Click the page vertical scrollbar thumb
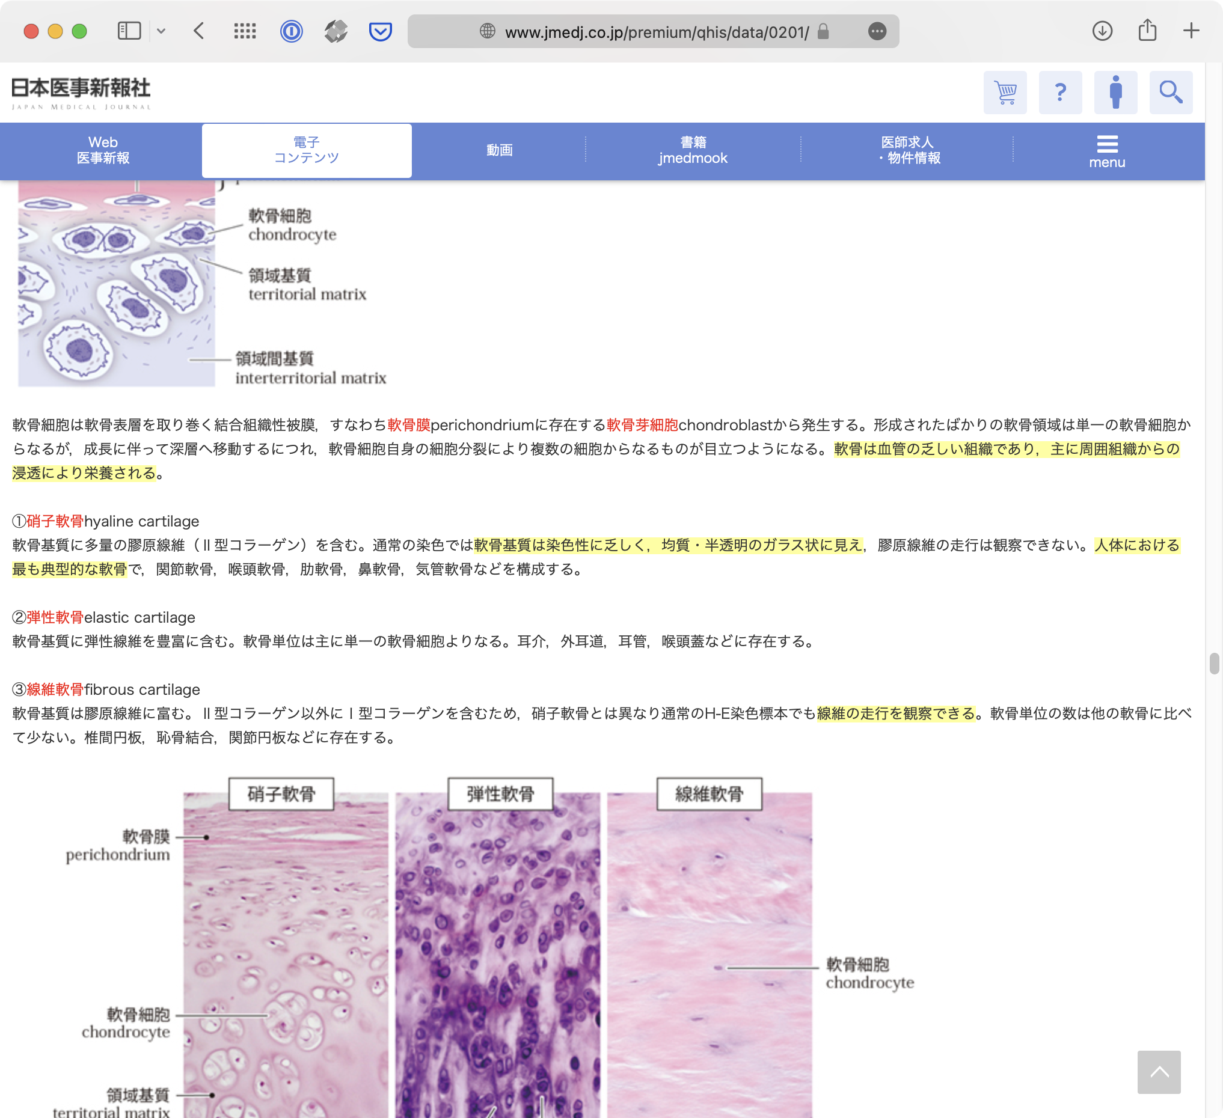Image resolution: width=1223 pixels, height=1118 pixels. (1213, 663)
